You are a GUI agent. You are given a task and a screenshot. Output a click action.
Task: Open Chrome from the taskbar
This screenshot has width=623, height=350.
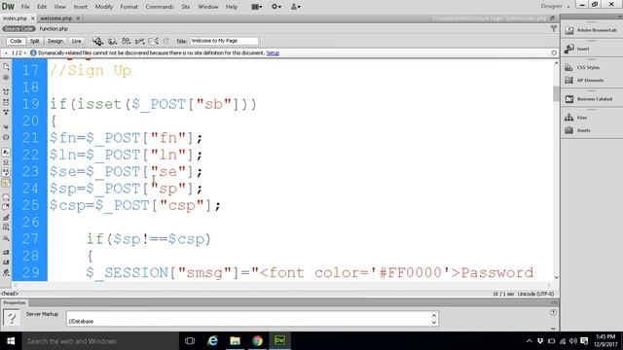[257, 341]
